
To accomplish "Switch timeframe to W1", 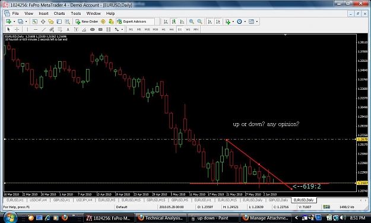I will click(188, 29).
